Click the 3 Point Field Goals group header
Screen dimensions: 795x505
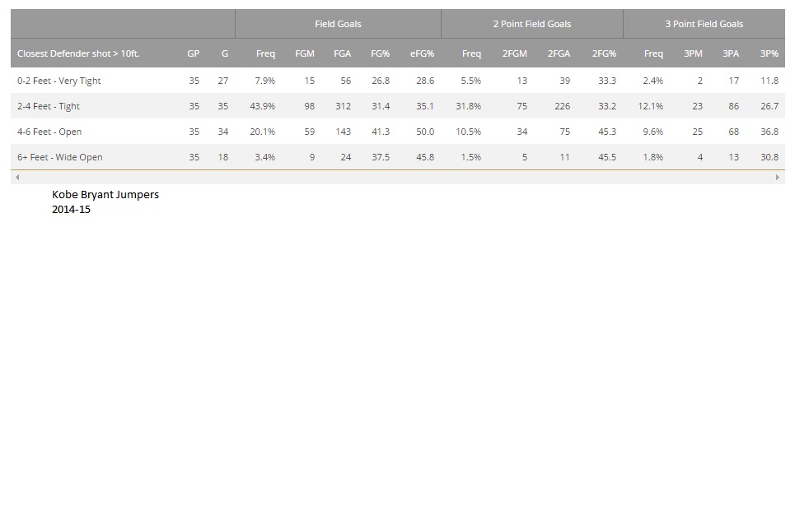[x=704, y=24]
